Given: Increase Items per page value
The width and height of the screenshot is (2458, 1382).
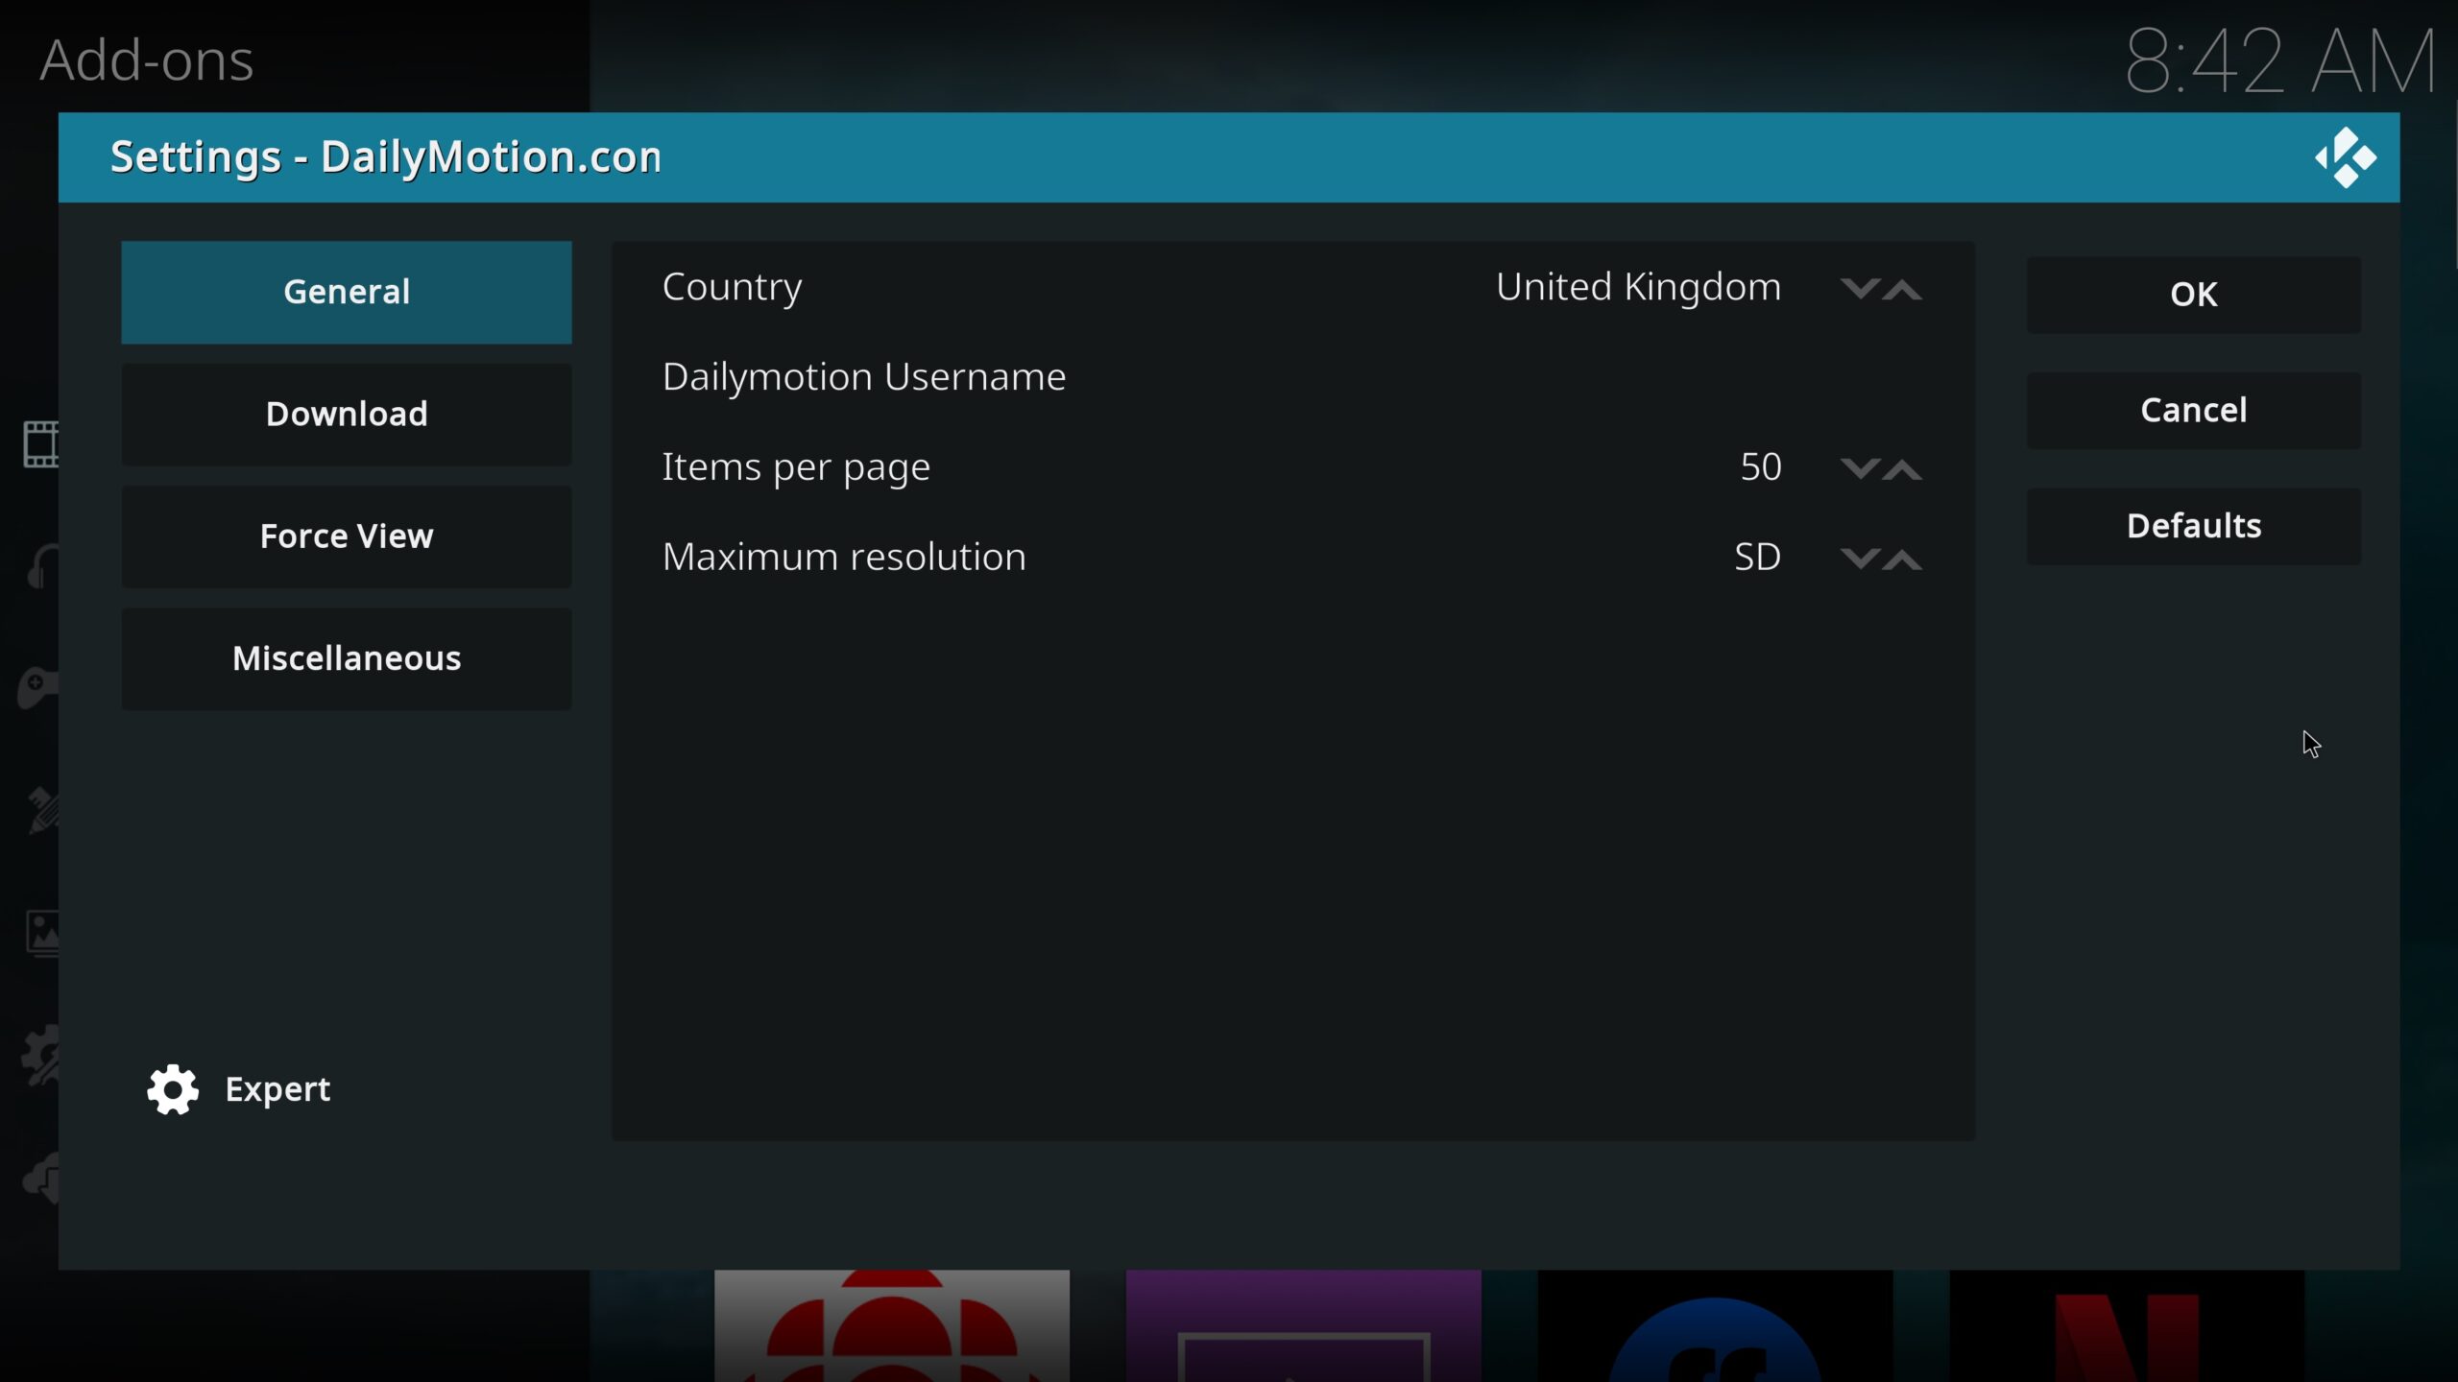Looking at the screenshot, I should point(1902,468).
